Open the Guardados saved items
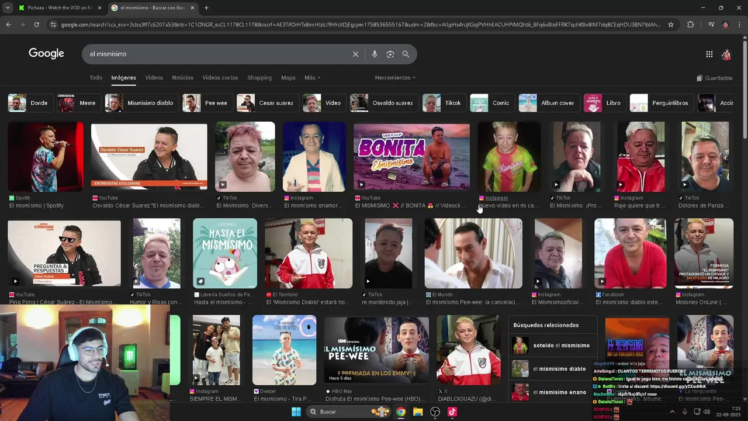Image resolution: width=748 pixels, height=421 pixels. 714,78
